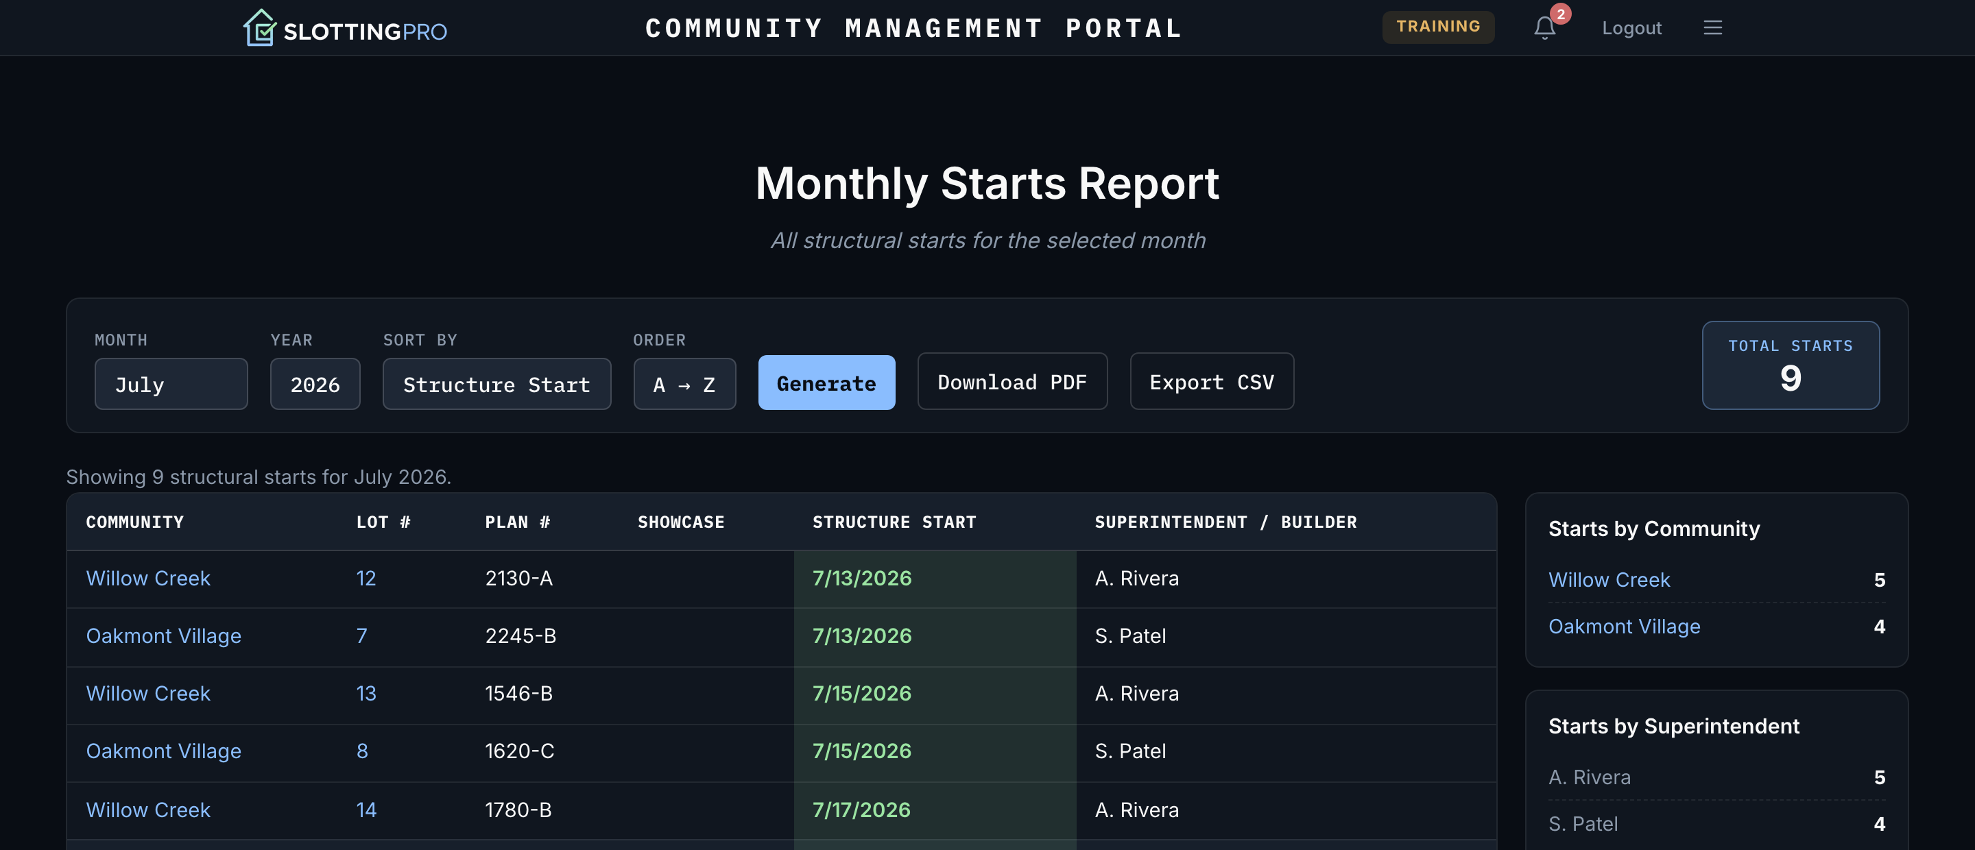Click the Superintendent / Builder column header

[x=1225, y=522]
